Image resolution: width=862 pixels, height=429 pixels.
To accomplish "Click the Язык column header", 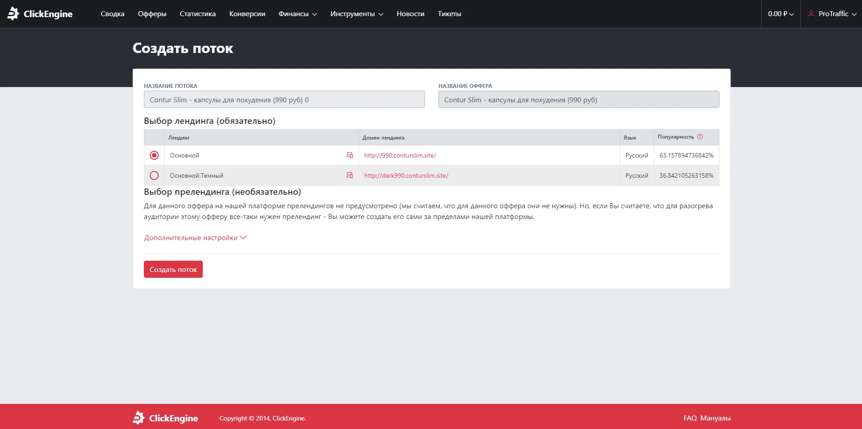I will [x=630, y=138].
